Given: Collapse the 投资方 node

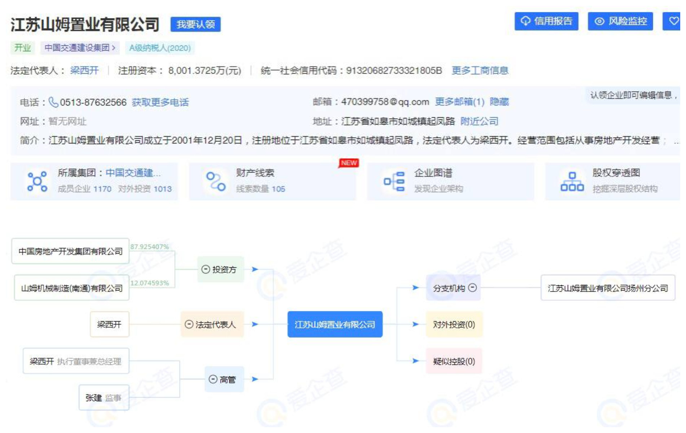Looking at the screenshot, I should point(205,270).
